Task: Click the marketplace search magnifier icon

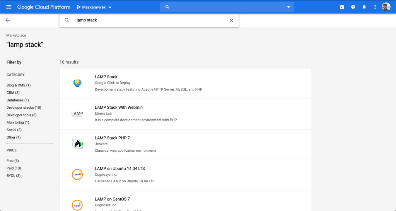Action: click(67, 21)
